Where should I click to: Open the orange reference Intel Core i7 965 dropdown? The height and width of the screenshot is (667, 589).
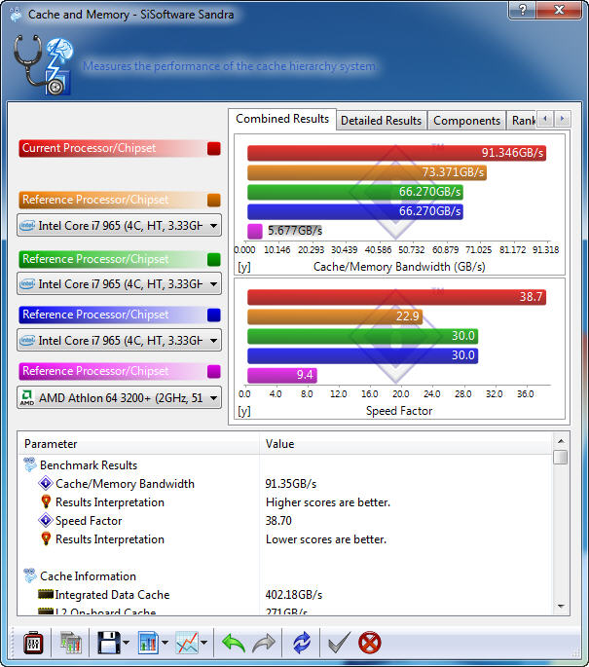click(x=119, y=225)
